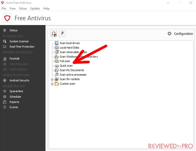This screenshot has width=196, height=151.
Task: Select Scan for rootkits profile
Action: point(70,79)
